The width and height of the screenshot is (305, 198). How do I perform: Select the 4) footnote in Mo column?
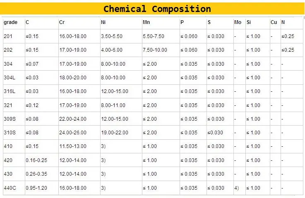point(237,188)
